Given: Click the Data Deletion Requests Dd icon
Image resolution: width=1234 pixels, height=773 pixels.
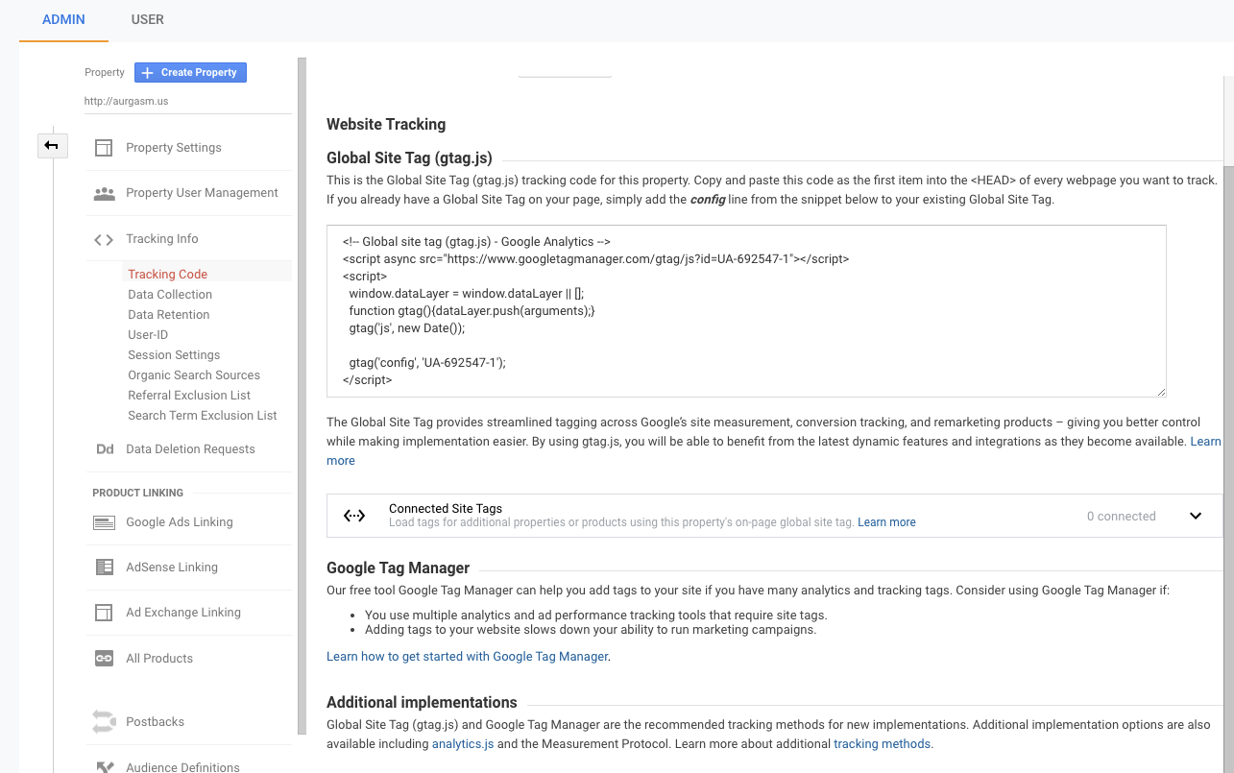Looking at the screenshot, I should click(x=104, y=449).
